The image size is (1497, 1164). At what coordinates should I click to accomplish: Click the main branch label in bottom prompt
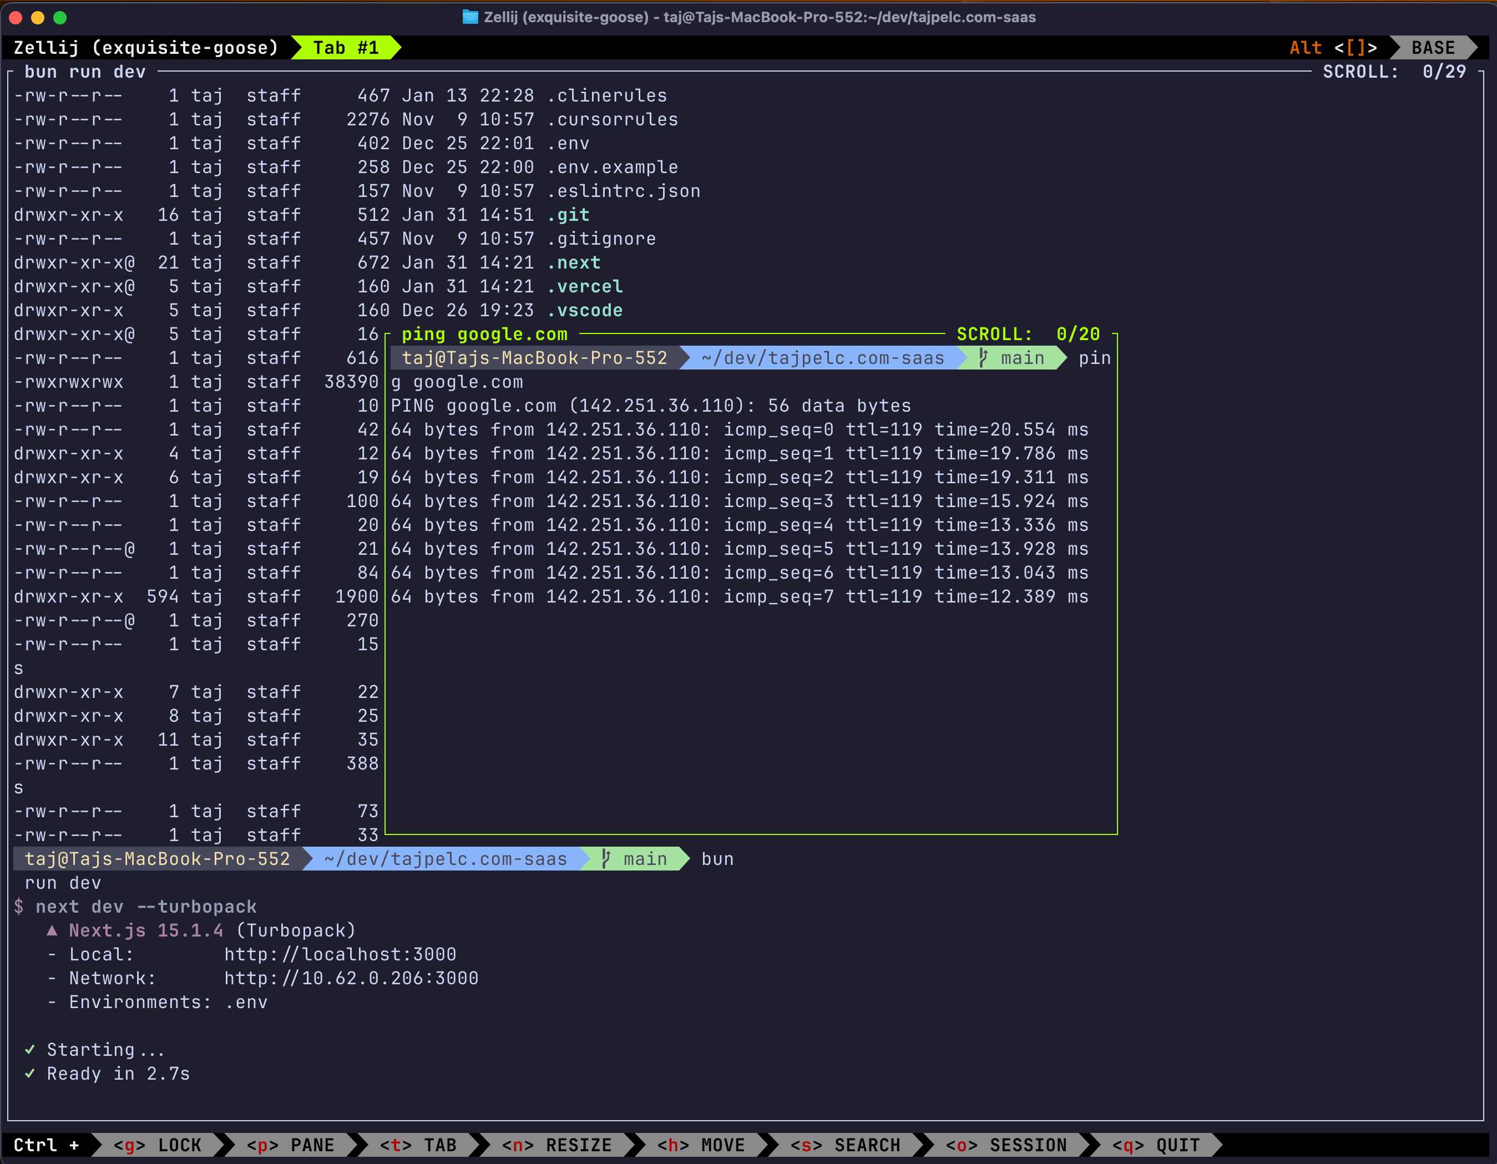click(x=645, y=859)
